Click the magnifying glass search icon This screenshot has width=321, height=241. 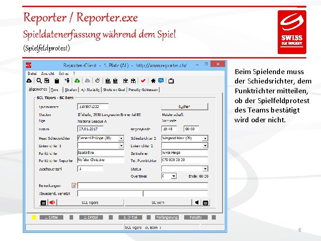click(x=39, y=81)
